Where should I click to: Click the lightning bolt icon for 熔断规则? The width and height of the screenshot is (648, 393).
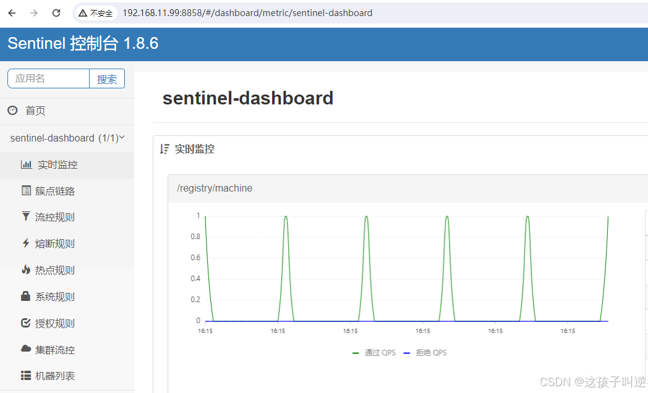26,243
